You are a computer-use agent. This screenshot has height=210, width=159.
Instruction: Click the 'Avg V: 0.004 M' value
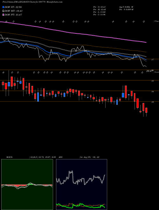point(126,7)
